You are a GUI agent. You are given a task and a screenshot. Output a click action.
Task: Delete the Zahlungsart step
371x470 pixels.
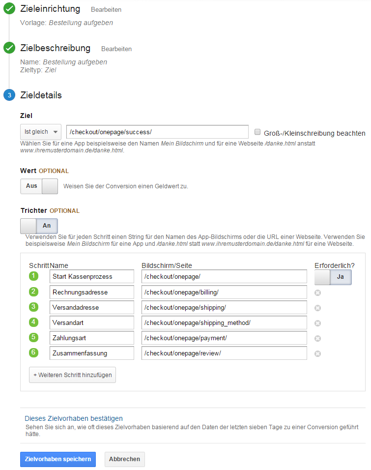318,338
